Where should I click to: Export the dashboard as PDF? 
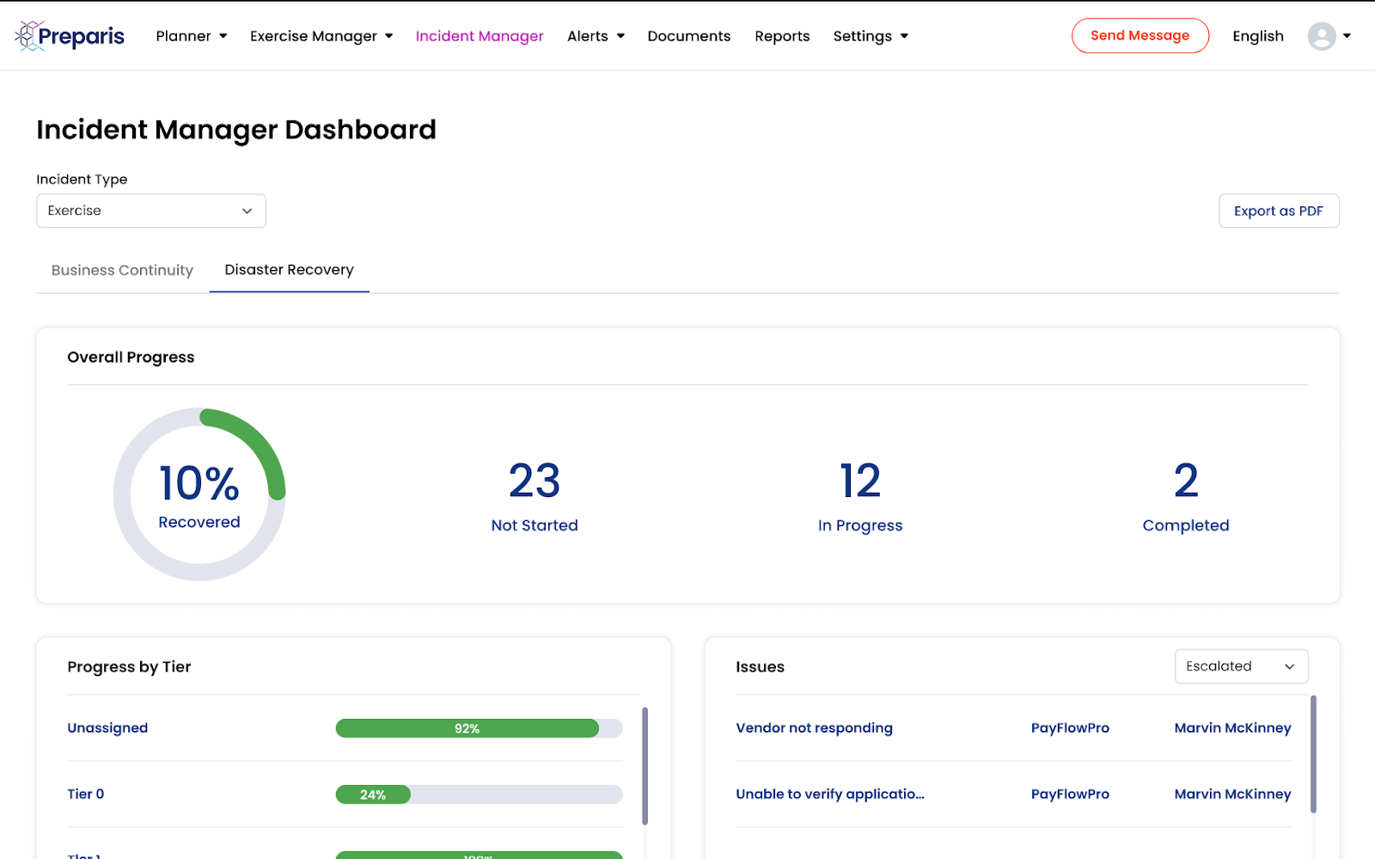[1278, 211]
